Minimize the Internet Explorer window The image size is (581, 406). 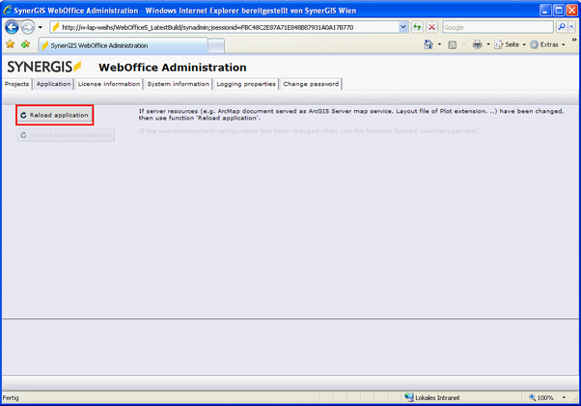tap(545, 10)
